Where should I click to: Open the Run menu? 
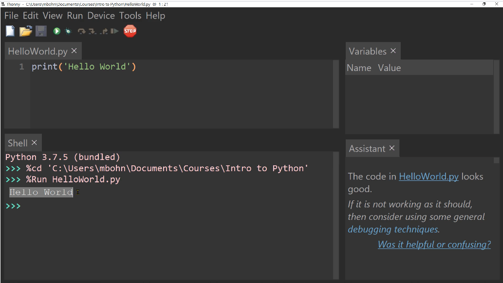[75, 16]
